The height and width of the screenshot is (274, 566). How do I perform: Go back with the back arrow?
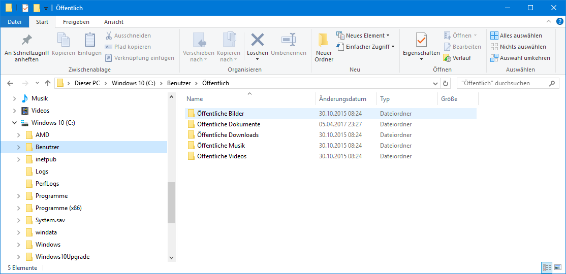(x=10, y=83)
